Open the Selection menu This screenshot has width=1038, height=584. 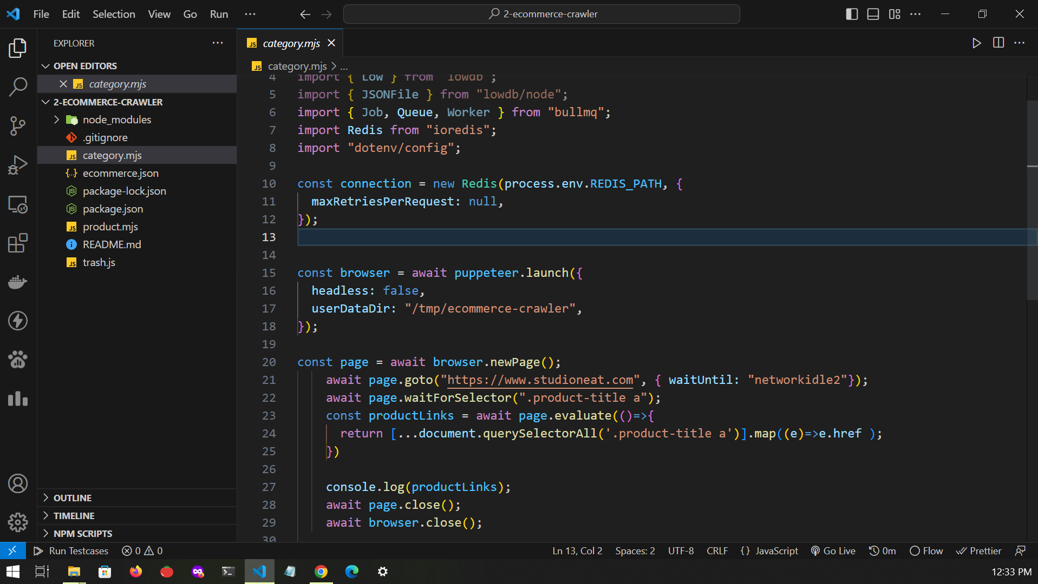click(x=114, y=14)
